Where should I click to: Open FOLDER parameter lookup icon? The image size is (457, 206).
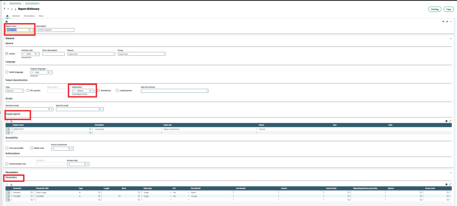[x=32, y=196]
